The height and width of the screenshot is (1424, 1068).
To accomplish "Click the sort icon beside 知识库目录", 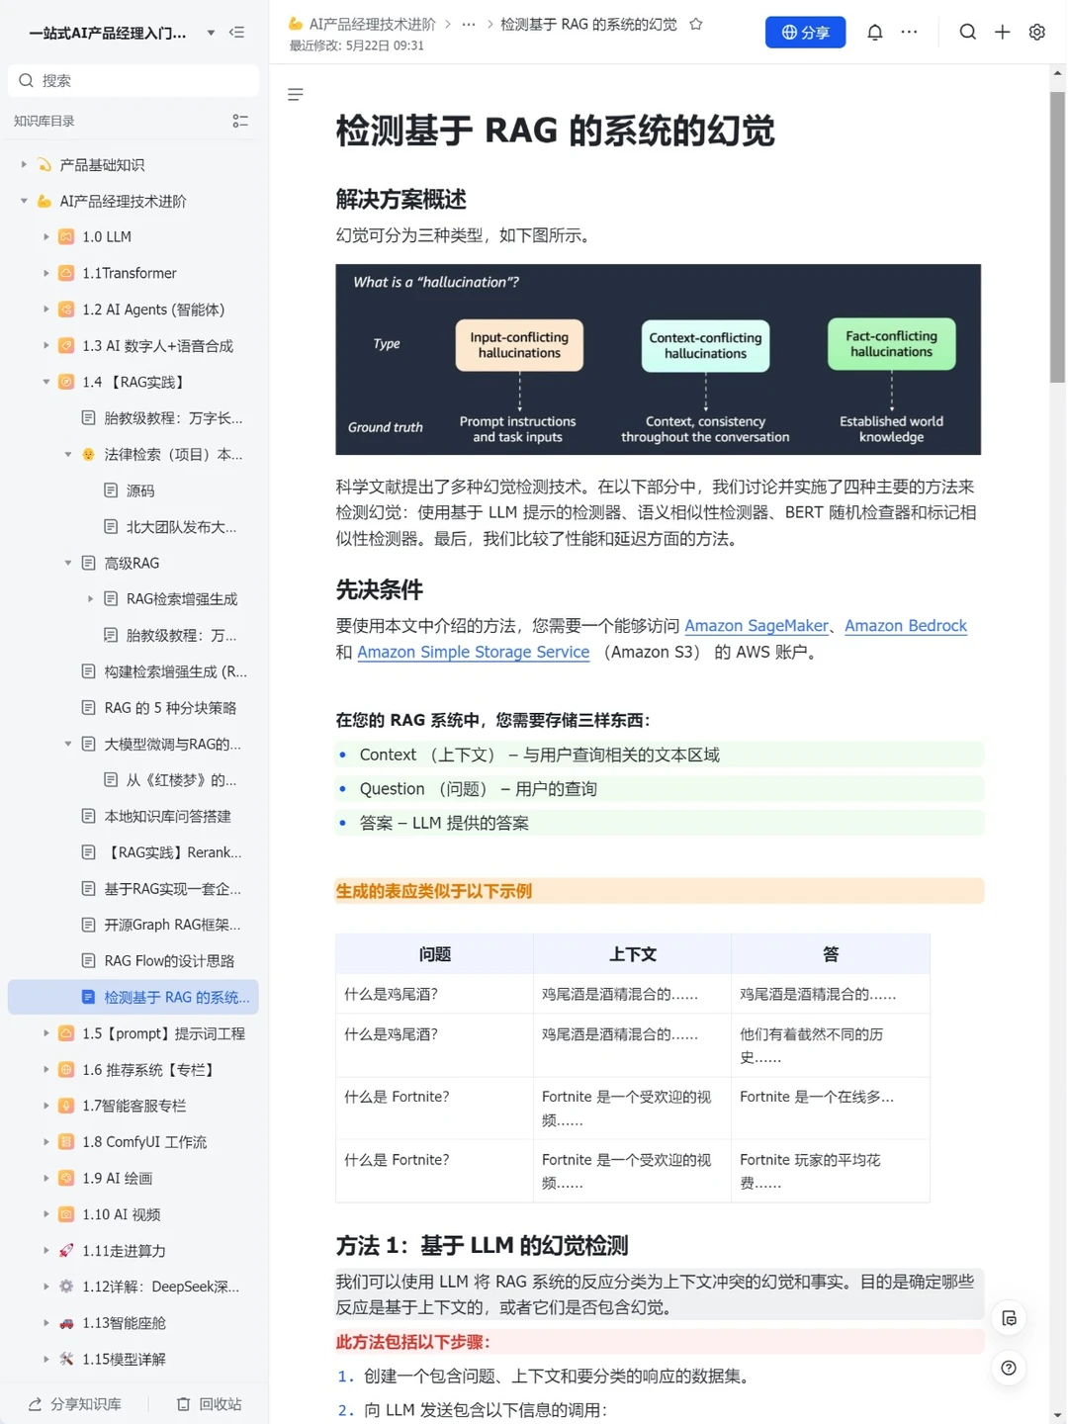I will point(240,121).
